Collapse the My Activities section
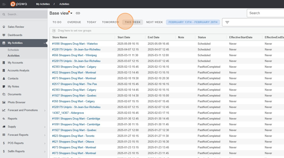 45,43
